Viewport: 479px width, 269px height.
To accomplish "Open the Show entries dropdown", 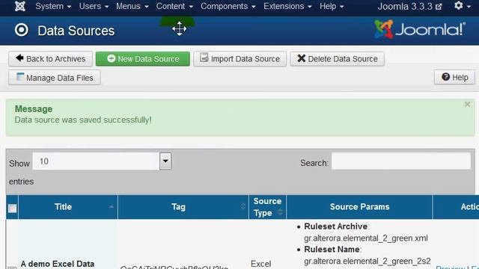I will coord(102,161).
